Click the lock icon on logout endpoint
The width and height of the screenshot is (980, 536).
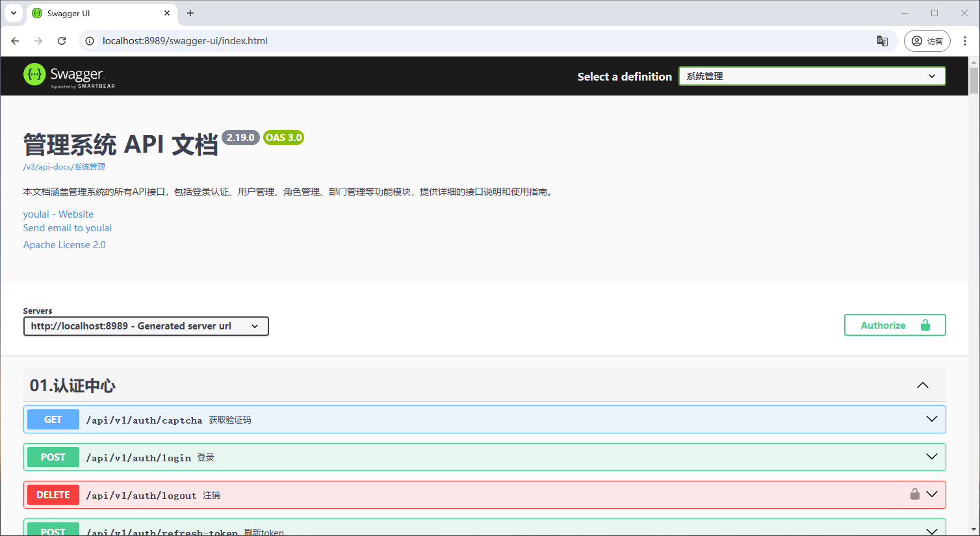pos(914,494)
